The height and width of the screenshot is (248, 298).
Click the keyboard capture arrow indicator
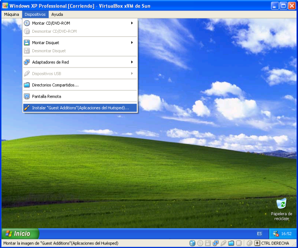coord(257,243)
